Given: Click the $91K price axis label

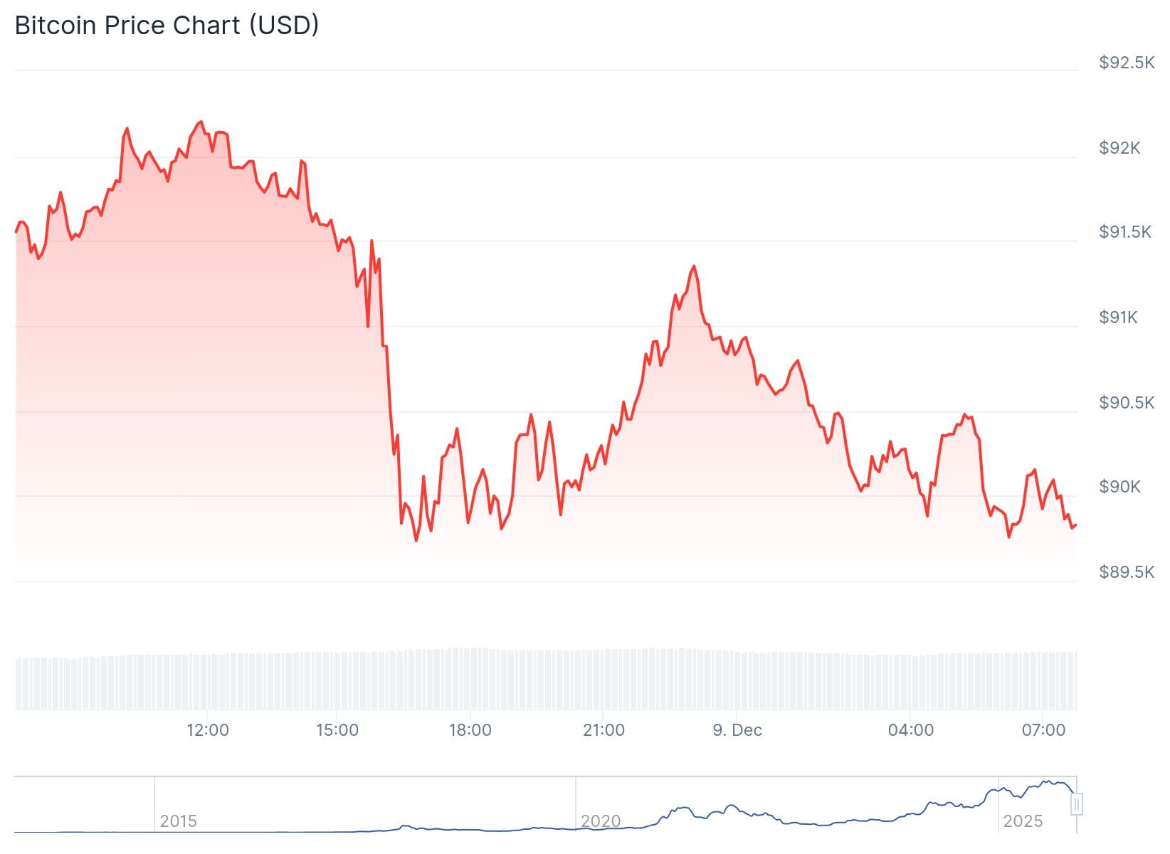Looking at the screenshot, I should pyautogui.click(x=1118, y=317).
